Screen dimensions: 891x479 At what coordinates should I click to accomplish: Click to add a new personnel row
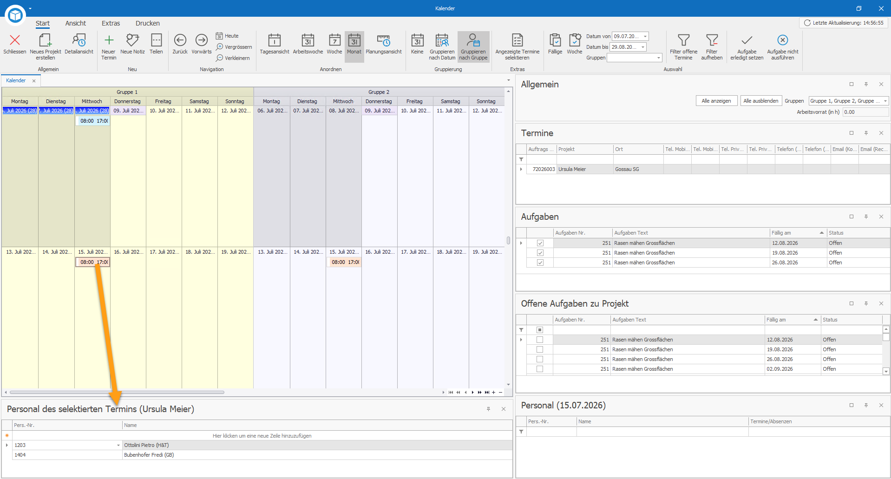click(x=262, y=436)
